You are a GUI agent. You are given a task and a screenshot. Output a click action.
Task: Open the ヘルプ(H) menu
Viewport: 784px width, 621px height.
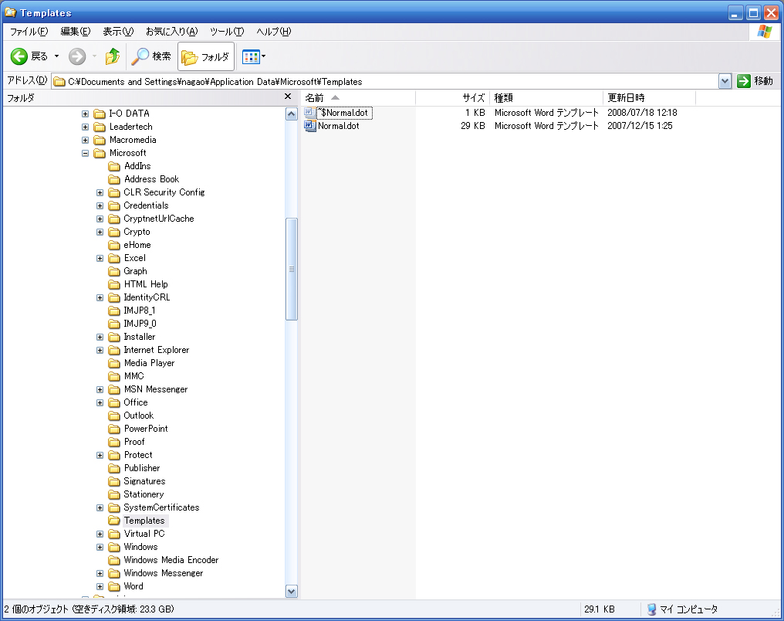[x=273, y=32]
